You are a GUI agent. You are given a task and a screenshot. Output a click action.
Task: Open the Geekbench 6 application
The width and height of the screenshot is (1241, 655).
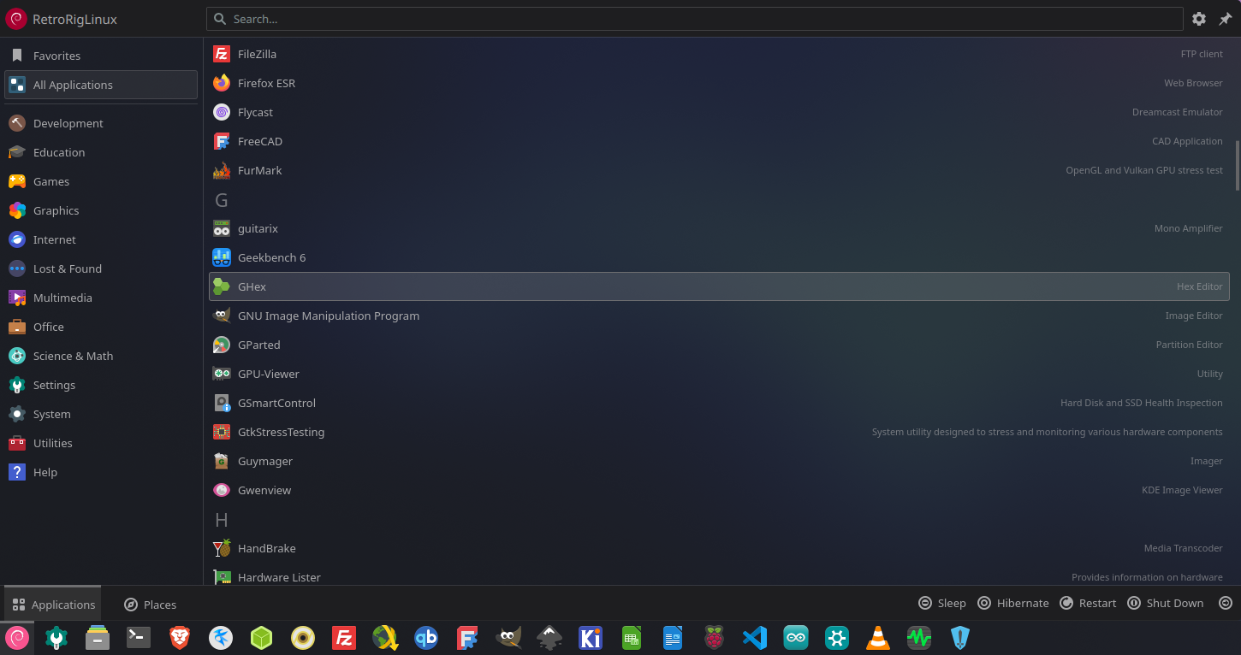coord(271,257)
